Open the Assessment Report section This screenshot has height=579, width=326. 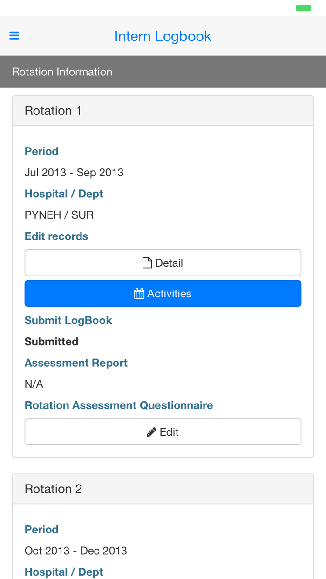click(x=76, y=362)
